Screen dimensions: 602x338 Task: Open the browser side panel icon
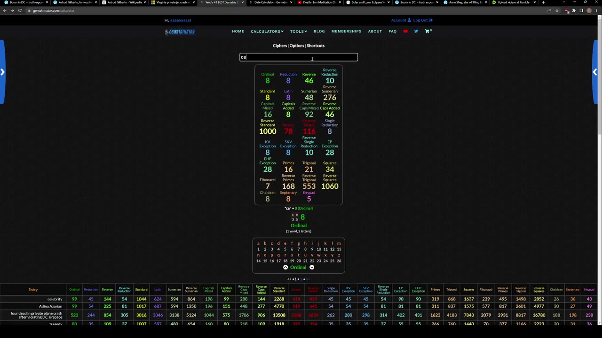click(x=581, y=10)
